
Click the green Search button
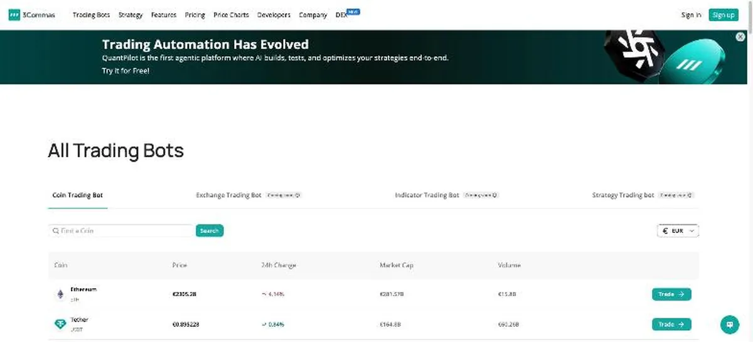210,231
